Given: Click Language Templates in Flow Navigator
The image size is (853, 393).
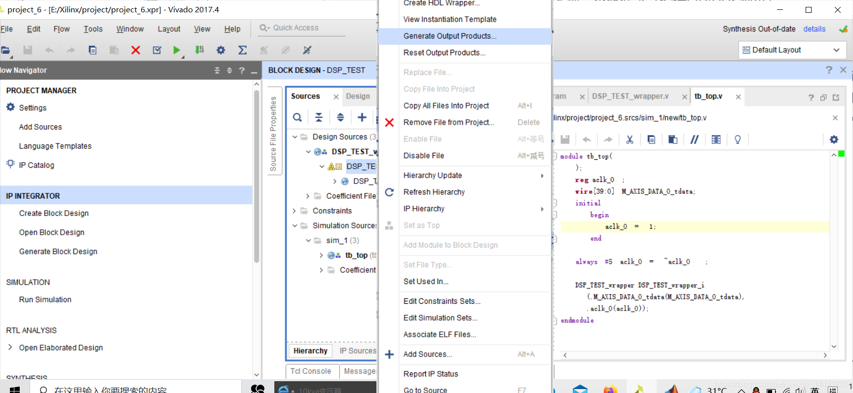Looking at the screenshot, I should pos(55,146).
